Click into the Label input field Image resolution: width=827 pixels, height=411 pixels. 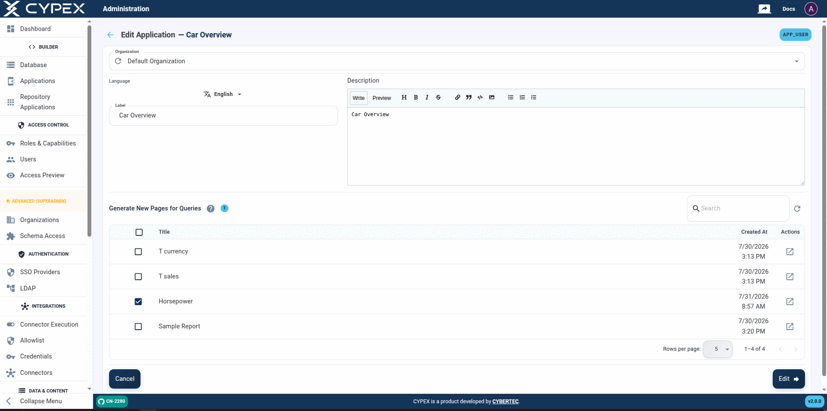point(223,116)
